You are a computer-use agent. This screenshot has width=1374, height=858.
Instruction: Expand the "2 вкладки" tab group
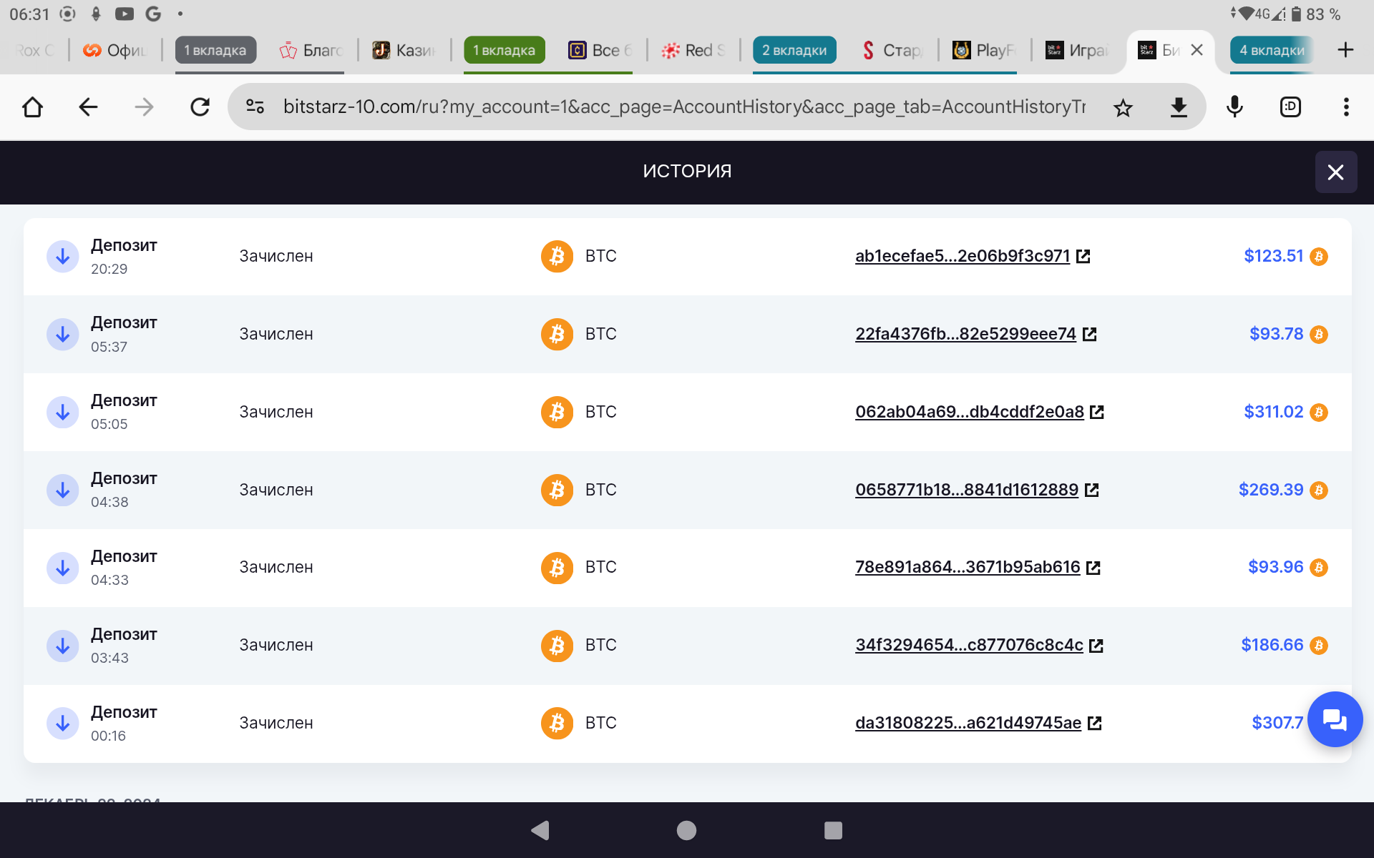point(794,50)
